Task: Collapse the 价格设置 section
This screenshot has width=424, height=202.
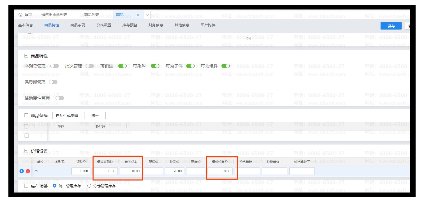Action: point(26,151)
